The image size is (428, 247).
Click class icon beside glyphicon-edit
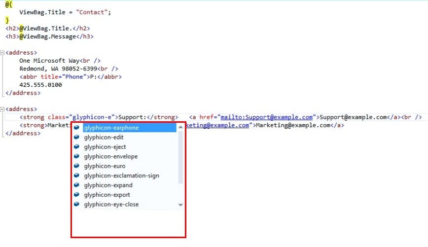click(x=77, y=137)
